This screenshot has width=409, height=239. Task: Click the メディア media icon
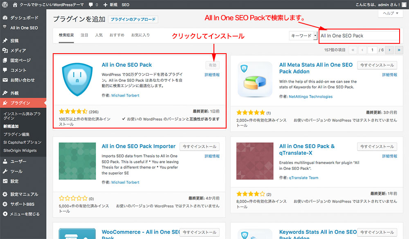(x=5, y=50)
